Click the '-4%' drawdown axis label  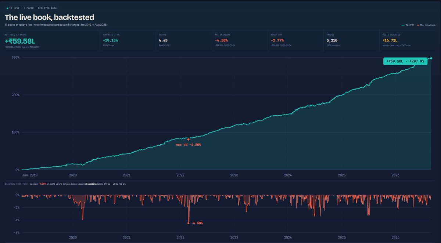16,220
